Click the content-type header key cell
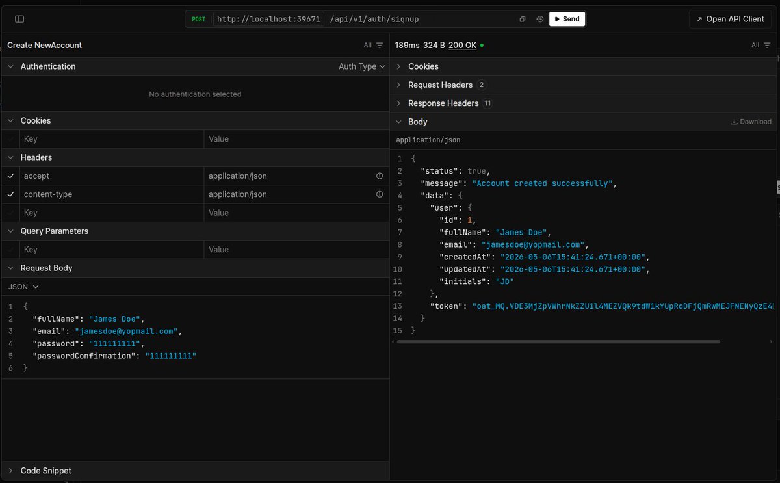Screen dimensions: 780x483 (112, 194)
